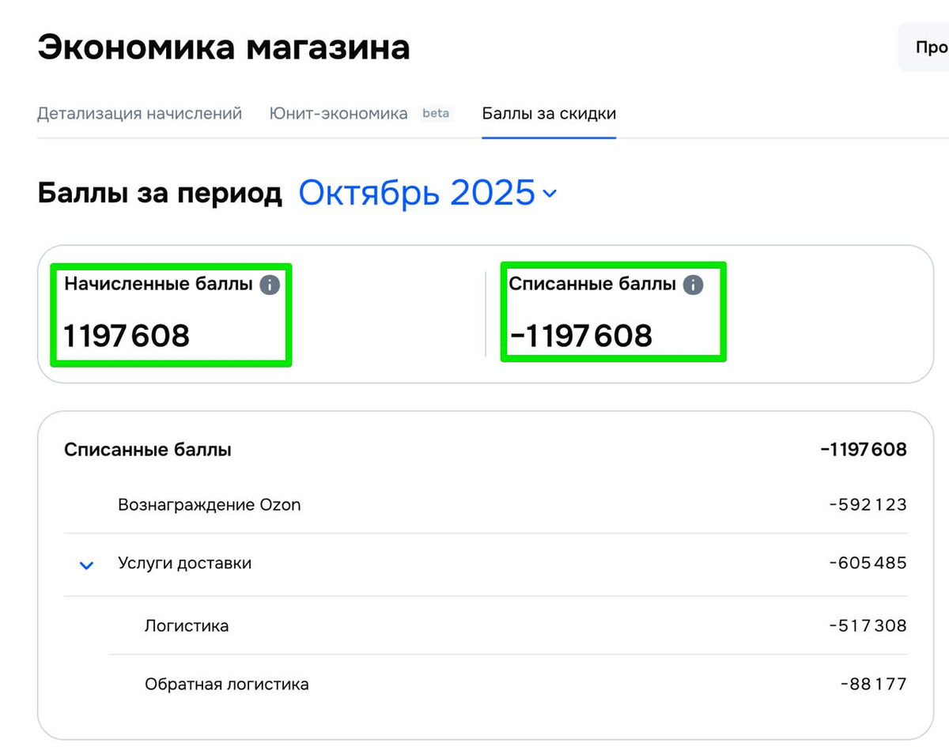Select the Баллы за скидки tab
The height and width of the screenshot is (747, 949).
[549, 113]
